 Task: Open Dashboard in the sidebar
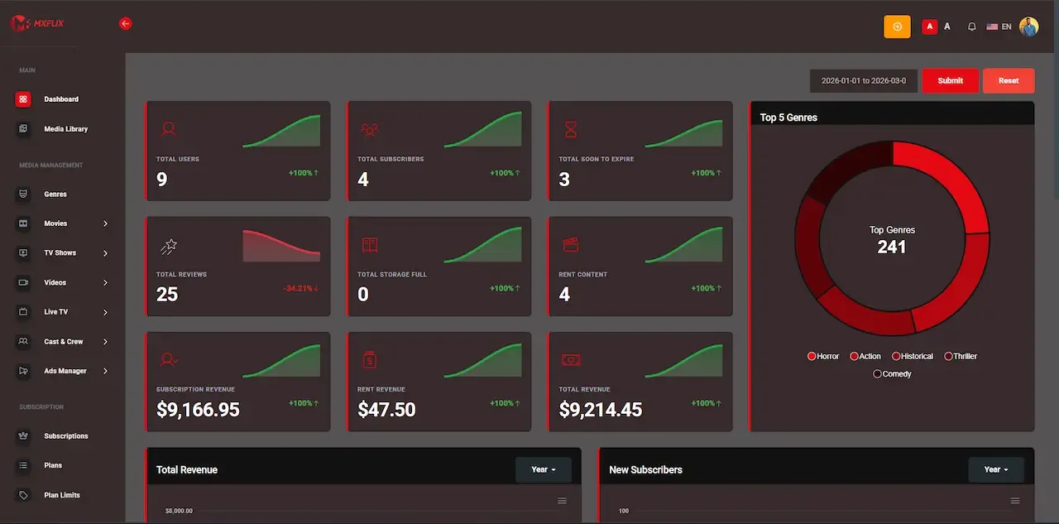(62, 99)
